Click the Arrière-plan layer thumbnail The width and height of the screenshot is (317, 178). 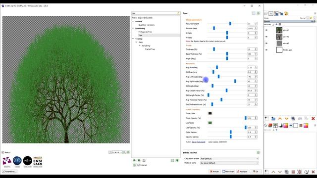tap(279, 50)
